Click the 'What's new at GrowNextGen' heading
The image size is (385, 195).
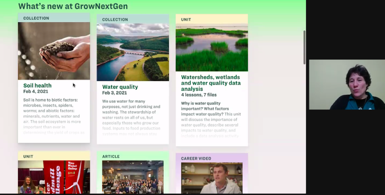coord(73,6)
